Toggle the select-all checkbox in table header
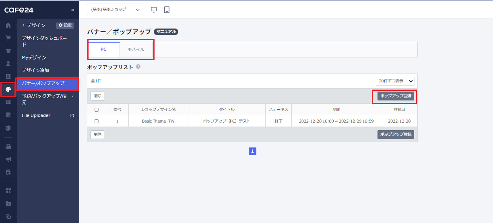 click(x=97, y=110)
